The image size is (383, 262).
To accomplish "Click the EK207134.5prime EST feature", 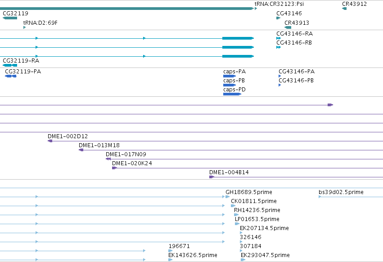I will click(241, 233).
